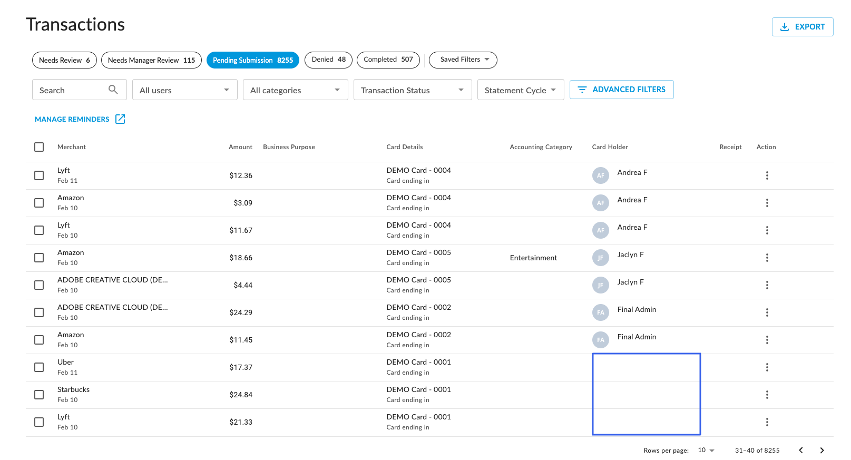Click the search magnifier icon
Screen dimensions: 851x460
[113, 90]
